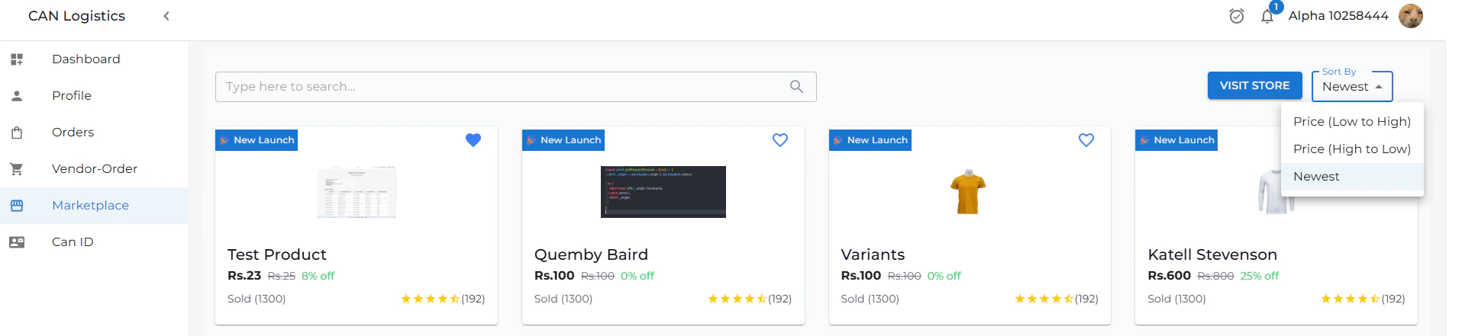1462x336 pixels.
Task: Click the Test Product title
Action: click(276, 254)
